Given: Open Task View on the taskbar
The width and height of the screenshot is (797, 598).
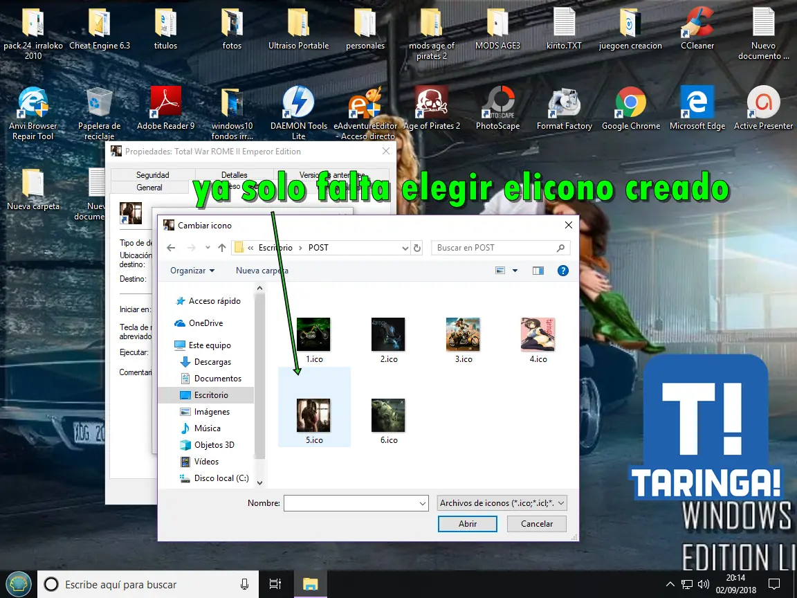Looking at the screenshot, I should (275, 584).
